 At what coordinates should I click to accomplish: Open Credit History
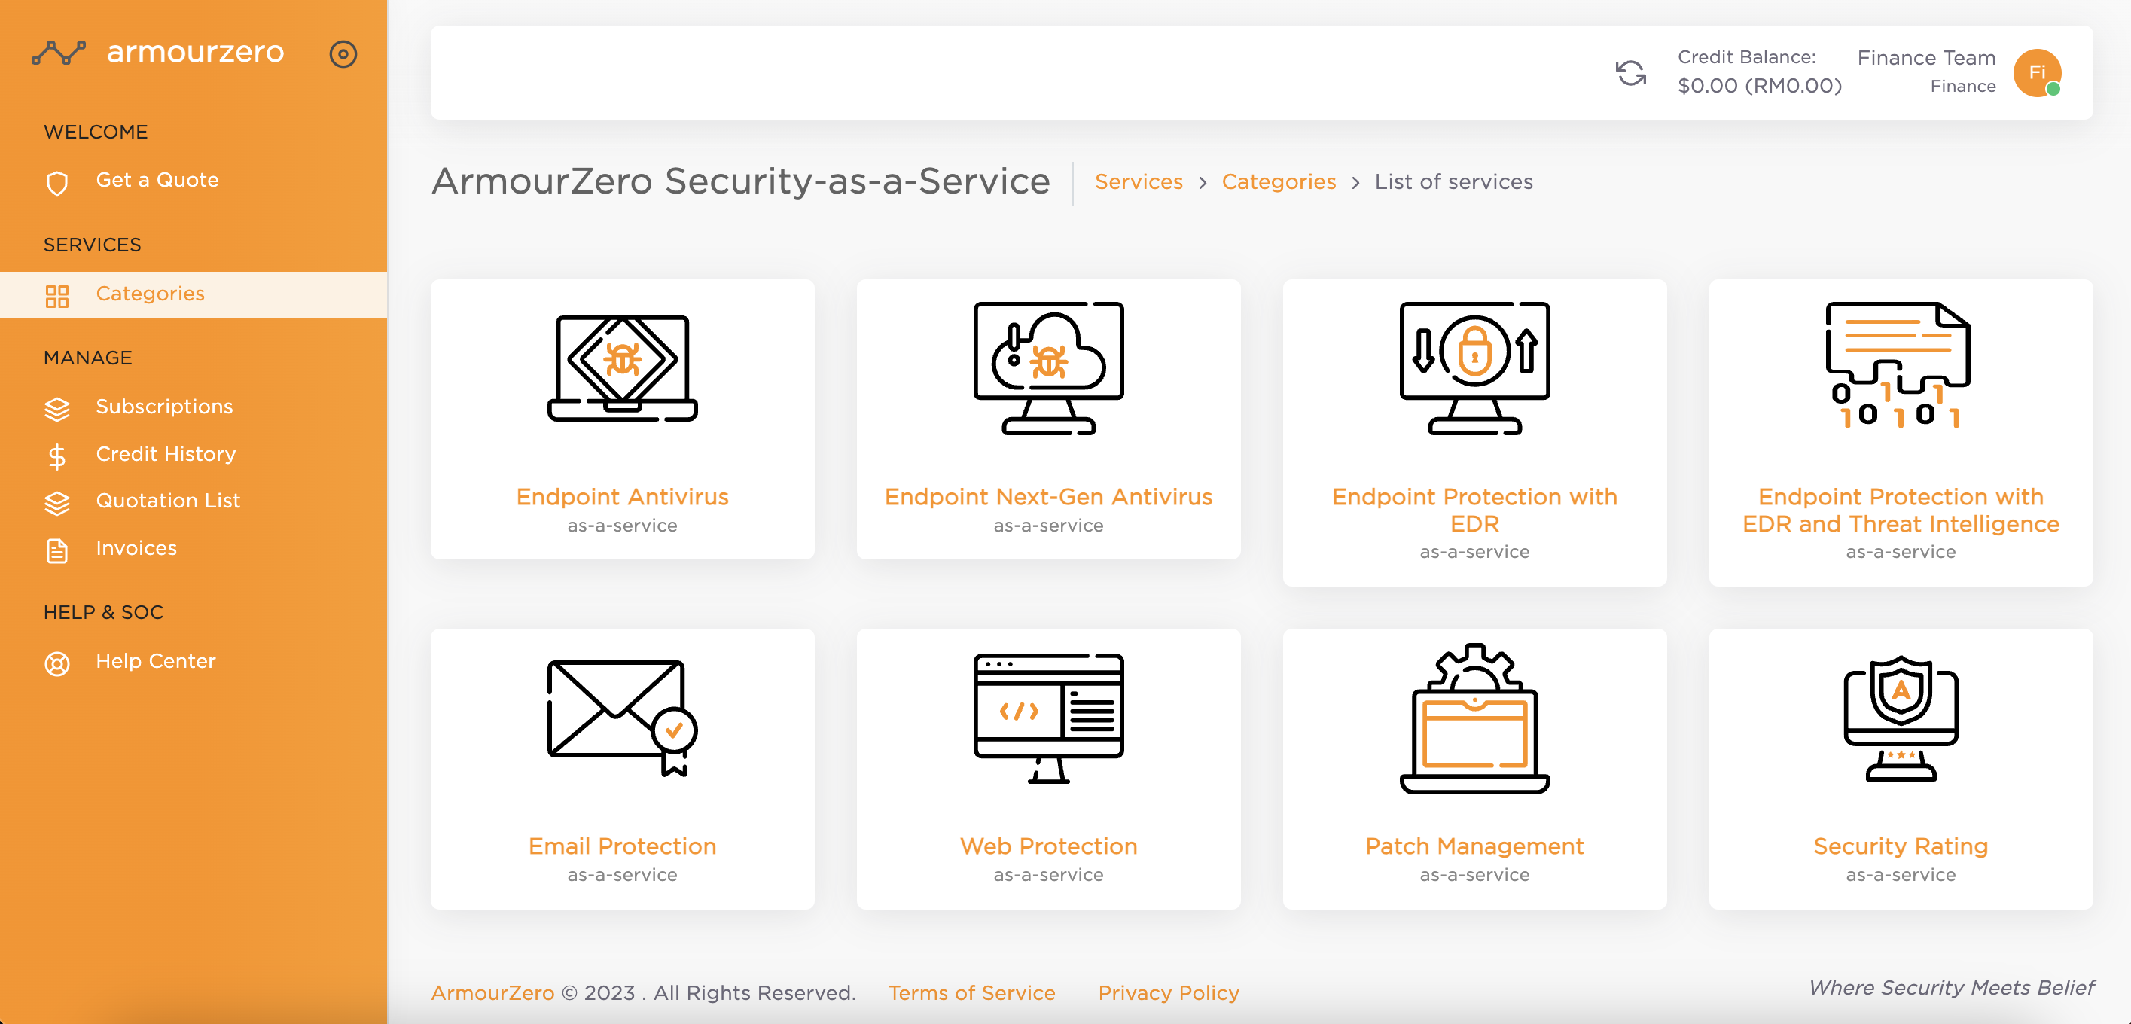[x=166, y=454]
